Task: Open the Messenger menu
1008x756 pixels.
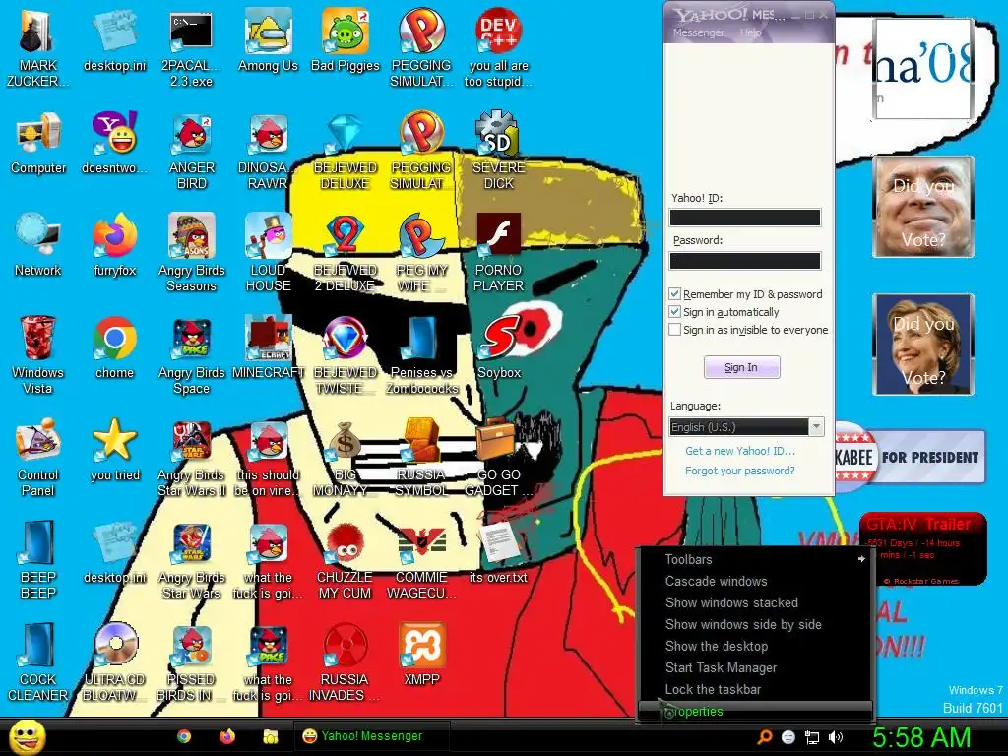Action: point(698,32)
